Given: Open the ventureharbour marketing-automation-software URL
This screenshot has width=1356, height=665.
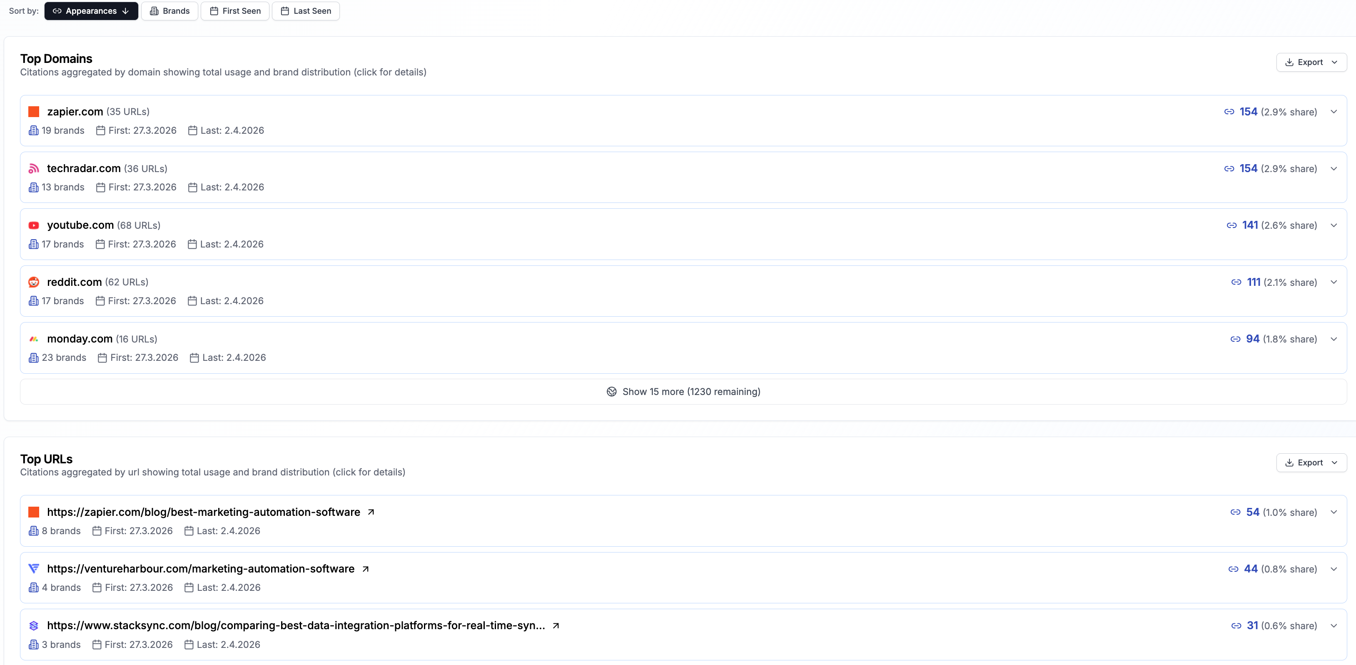Looking at the screenshot, I should click(201, 569).
